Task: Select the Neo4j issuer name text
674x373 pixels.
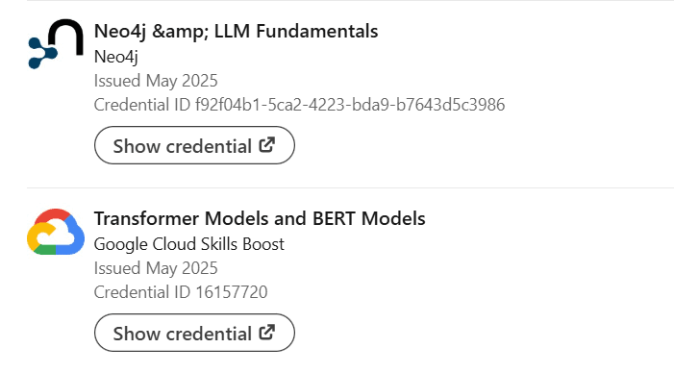Action: tap(116, 57)
